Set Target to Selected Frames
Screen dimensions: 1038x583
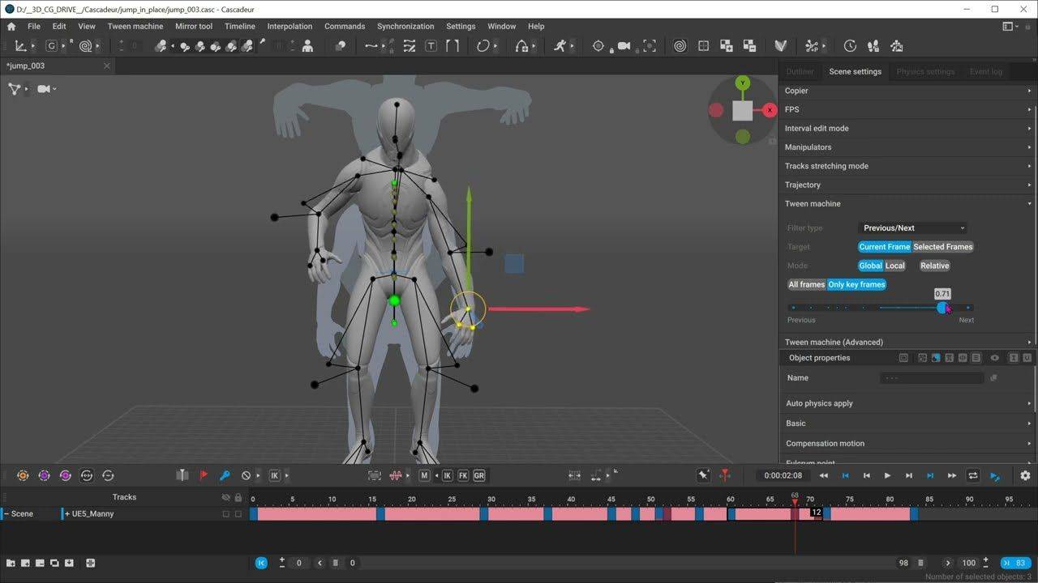click(x=942, y=247)
